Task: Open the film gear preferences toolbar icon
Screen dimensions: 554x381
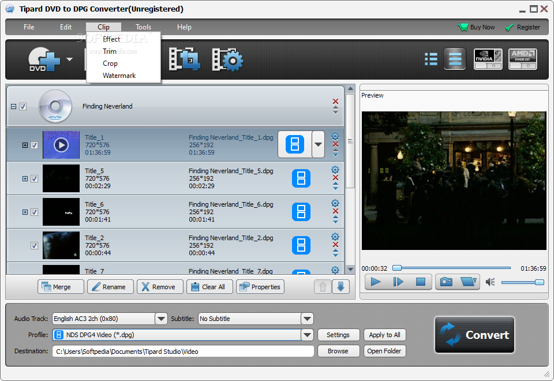Action: (x=227, y=59)
